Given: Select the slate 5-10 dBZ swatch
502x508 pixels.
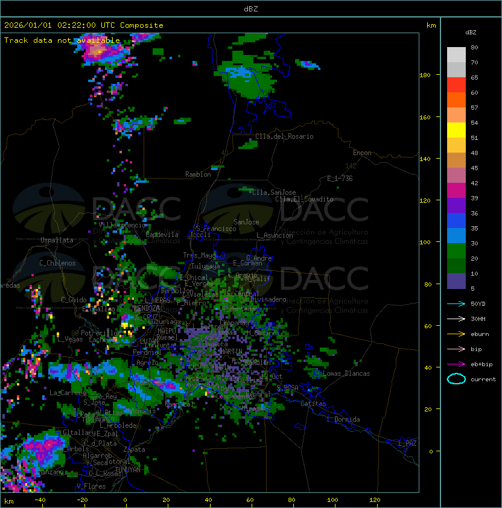Looking at the screenshot, I should pyautogui.click(x=456, y=281).
